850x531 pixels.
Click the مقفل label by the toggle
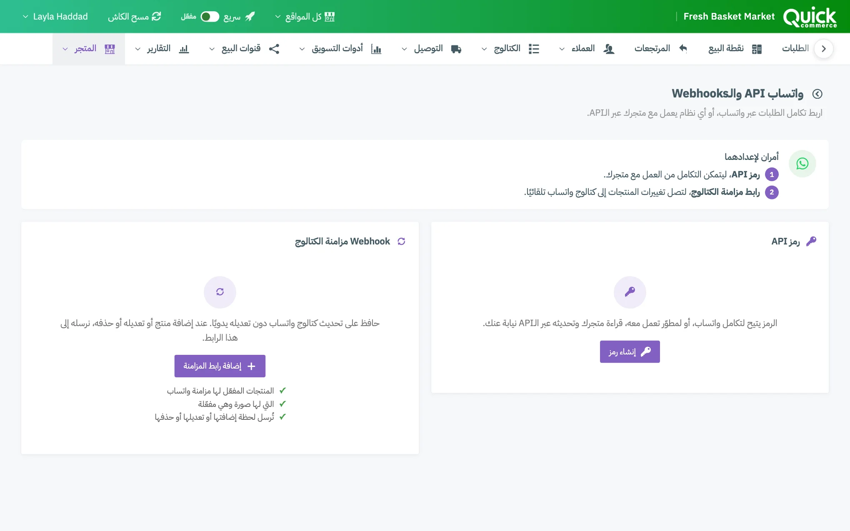(188, 17)
